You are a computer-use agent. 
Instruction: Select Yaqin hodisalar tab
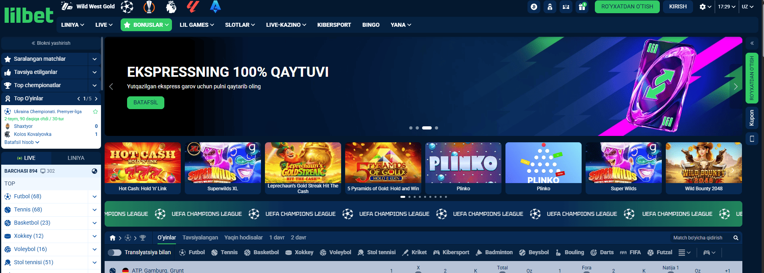coord(243,237)
